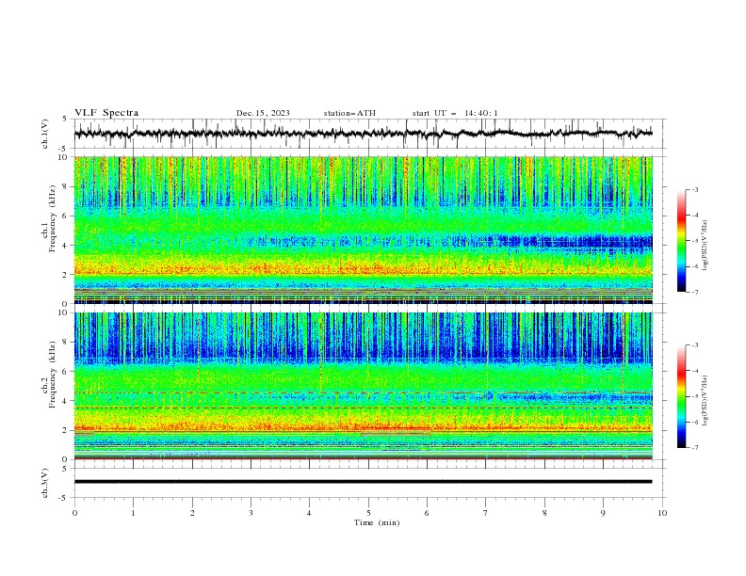Image resolution: width=746 pixels, height=576 pixels.
Task: Click the ch.2 spectrogram panel
Action: point(363,386)
